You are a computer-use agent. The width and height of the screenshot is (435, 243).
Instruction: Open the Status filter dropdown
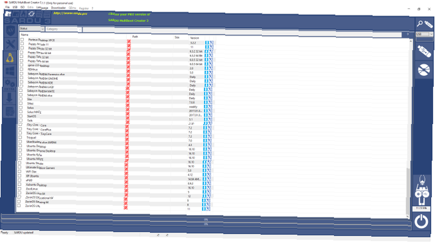[32, 29]
